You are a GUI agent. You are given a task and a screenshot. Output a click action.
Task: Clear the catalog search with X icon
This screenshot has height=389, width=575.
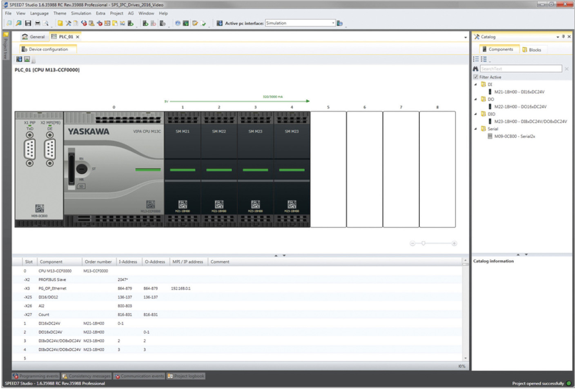point(567,69)
